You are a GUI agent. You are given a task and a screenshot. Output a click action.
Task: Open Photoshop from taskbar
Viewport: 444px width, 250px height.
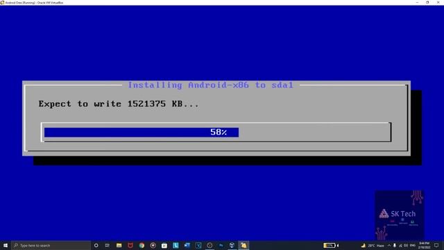[x=221, y=245]
